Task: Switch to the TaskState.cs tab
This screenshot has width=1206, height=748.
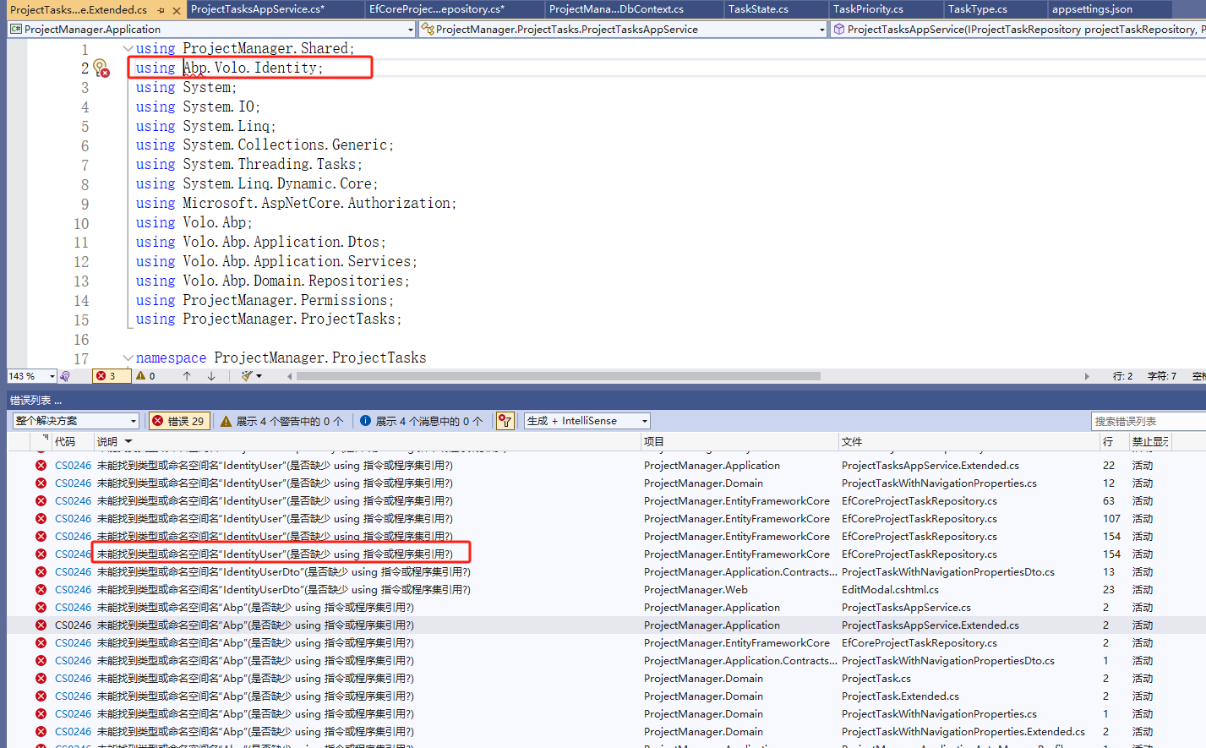Action: pyautogui.click(x=758, y=9)
